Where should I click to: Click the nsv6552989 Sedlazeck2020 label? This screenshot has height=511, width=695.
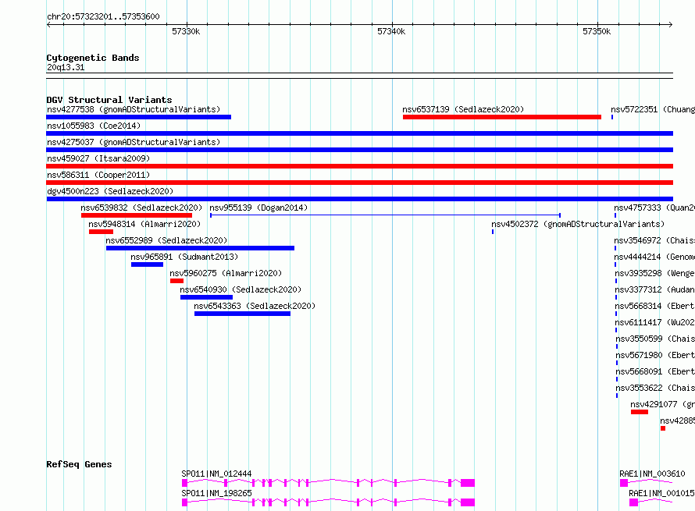click(166, 240)
